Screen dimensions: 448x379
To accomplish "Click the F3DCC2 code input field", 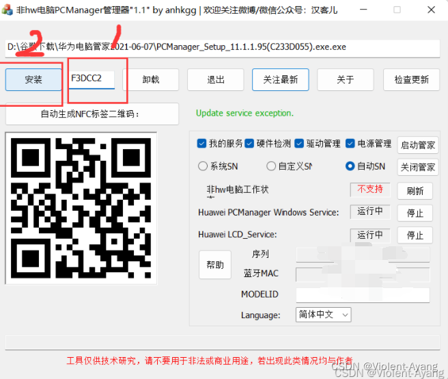I will tap(92, 79).
